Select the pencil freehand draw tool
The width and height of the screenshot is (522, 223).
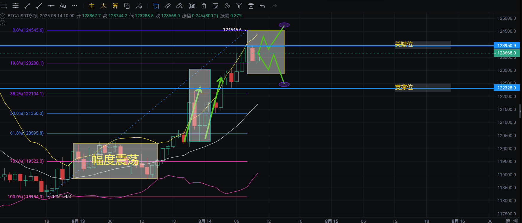coord(180,6)
